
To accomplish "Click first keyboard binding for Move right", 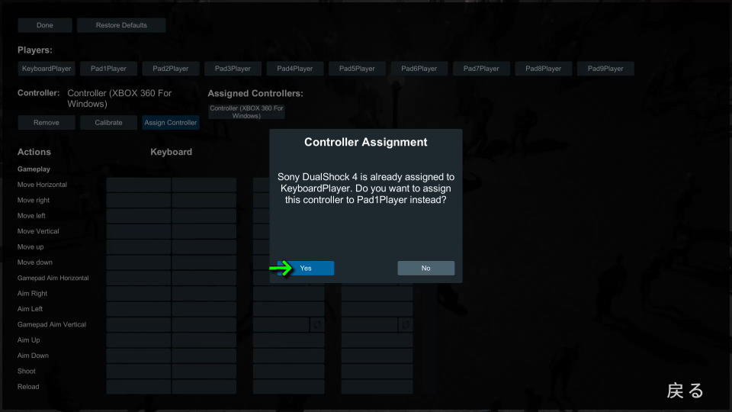I will pos(138,200).
